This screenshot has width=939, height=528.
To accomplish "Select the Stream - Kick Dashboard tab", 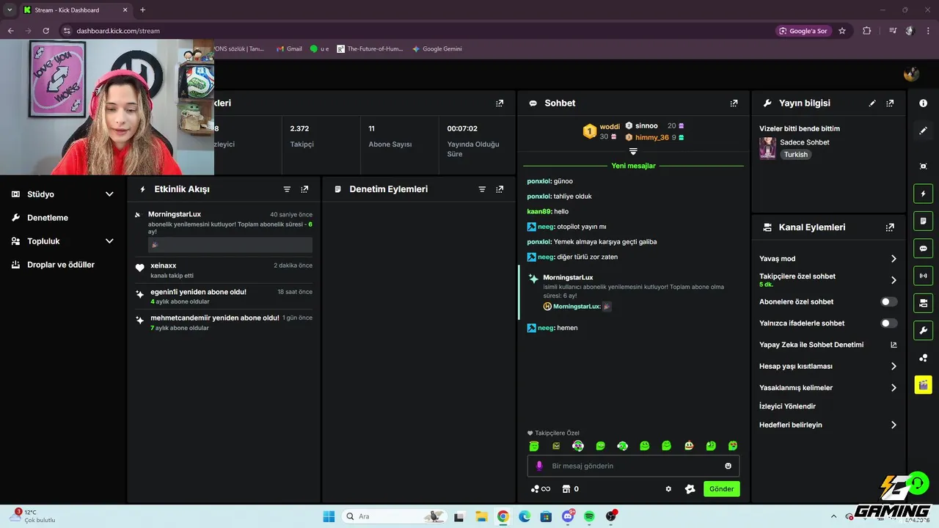I will tap(75, 10).
